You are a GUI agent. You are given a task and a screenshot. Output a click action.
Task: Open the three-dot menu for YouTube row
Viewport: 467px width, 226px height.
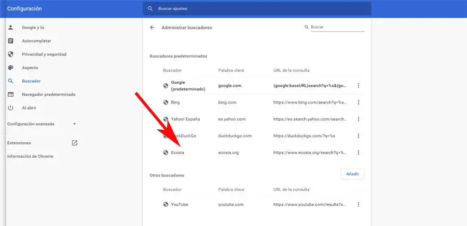(358, 204)
